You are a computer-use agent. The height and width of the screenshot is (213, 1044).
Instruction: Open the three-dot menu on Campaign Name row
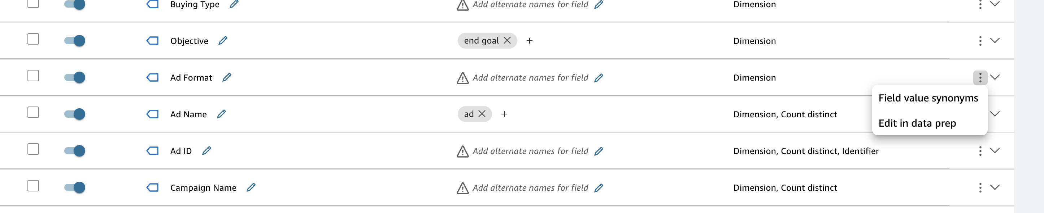[980, 187]
